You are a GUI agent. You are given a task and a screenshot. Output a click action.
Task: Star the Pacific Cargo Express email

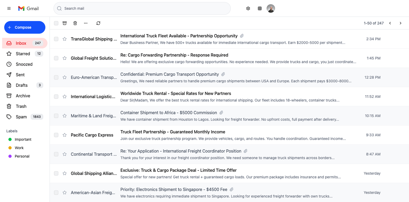tap(64, 135)
